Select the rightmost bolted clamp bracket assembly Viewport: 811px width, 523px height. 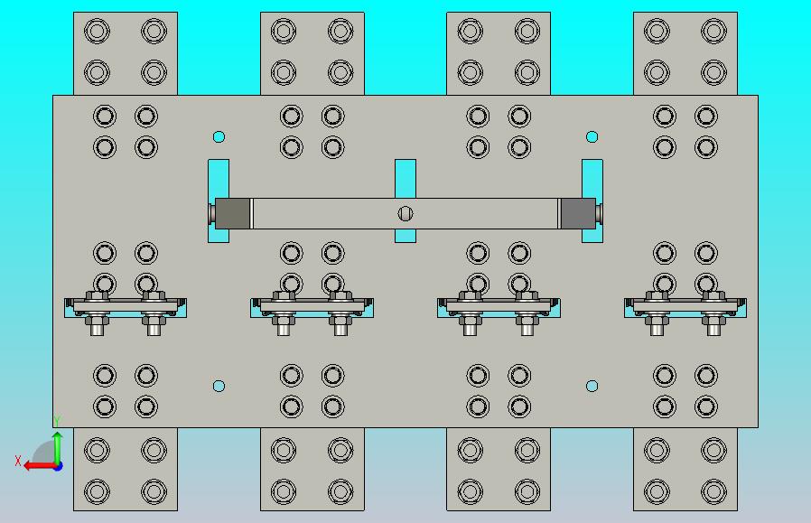pos(685,312)
